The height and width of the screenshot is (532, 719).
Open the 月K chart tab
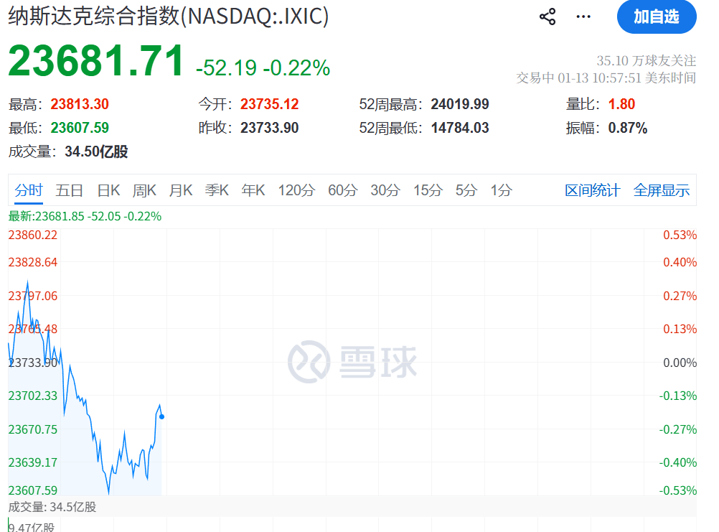[181, 190]
